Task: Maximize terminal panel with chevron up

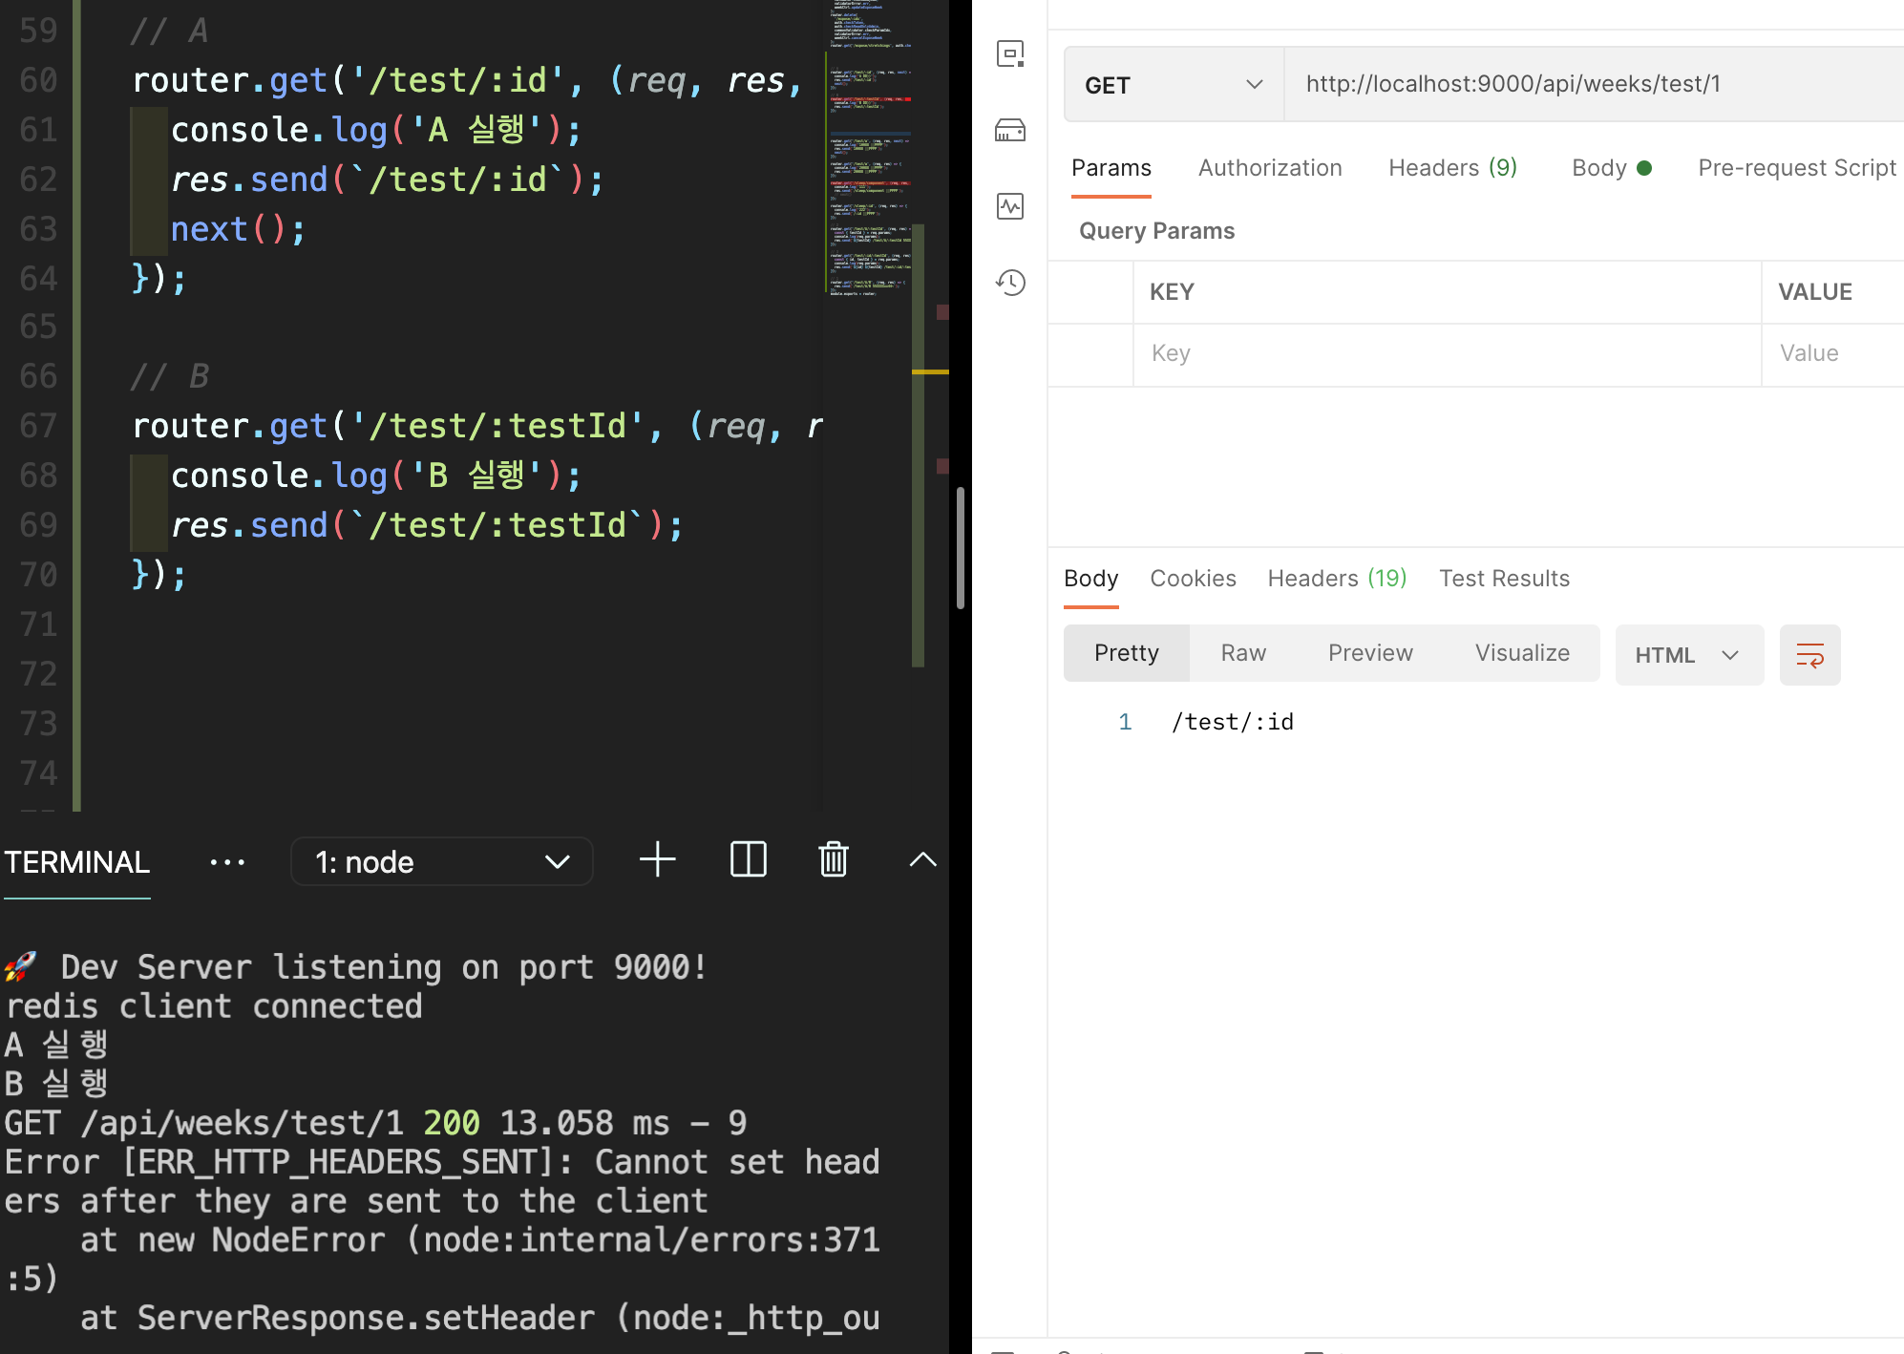Action: coord(922,860)
